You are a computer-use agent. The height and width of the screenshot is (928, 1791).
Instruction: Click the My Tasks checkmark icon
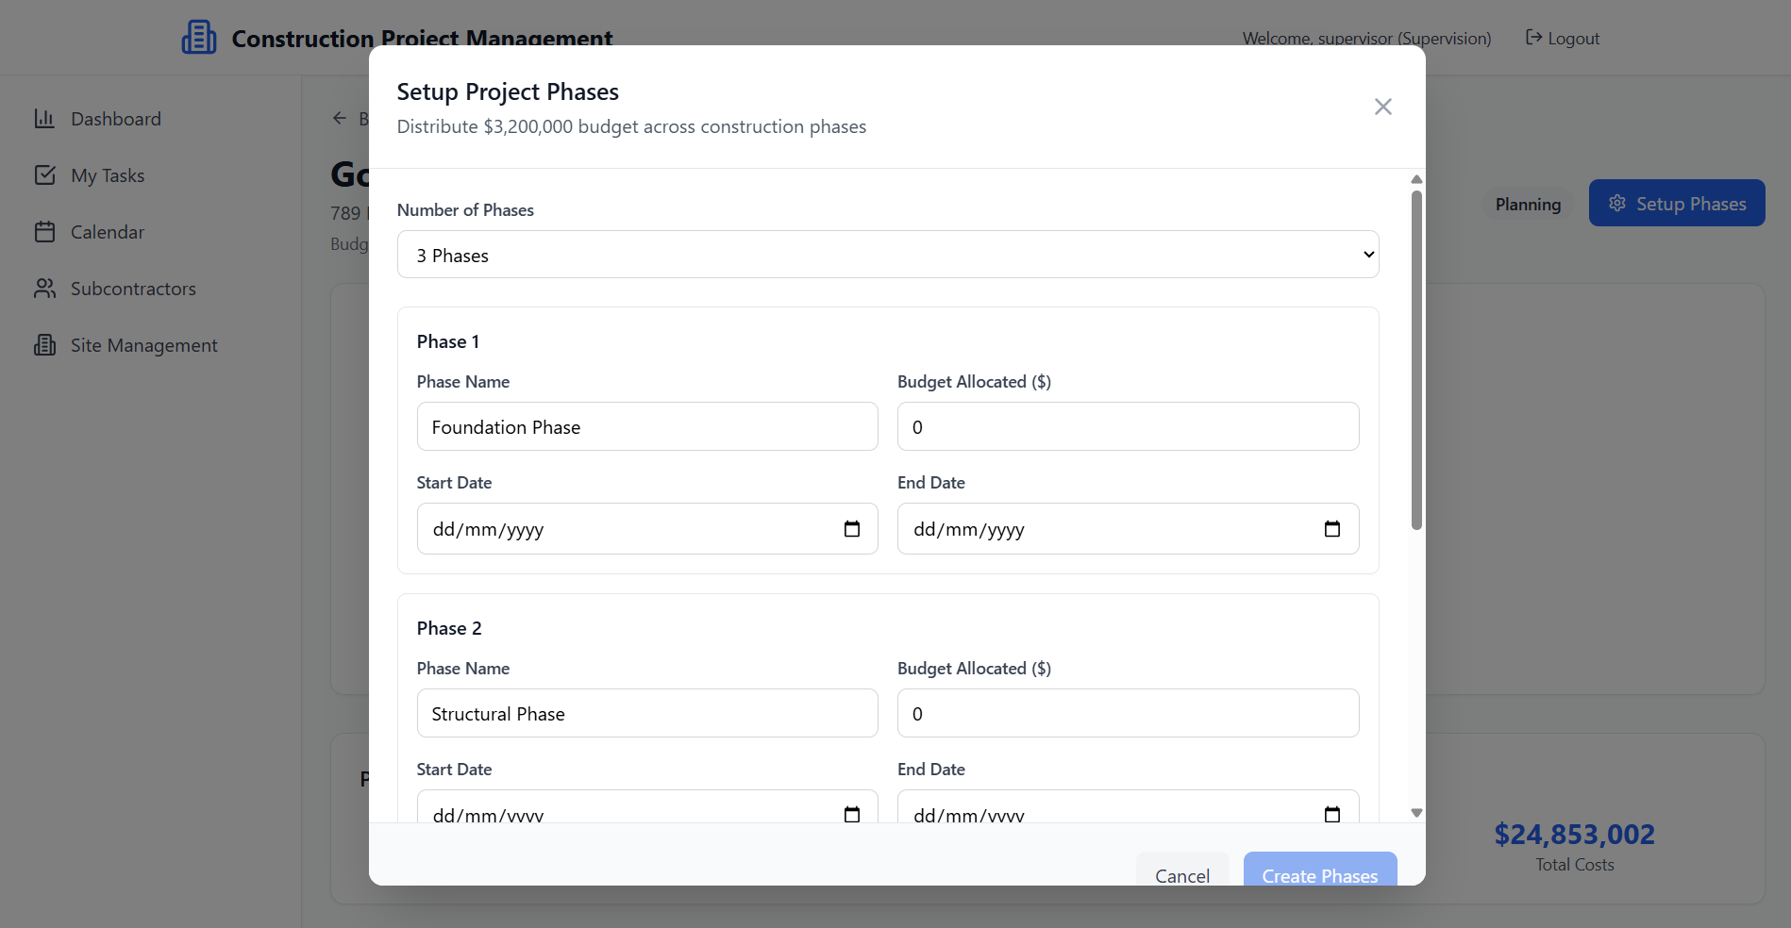[44, 175]
